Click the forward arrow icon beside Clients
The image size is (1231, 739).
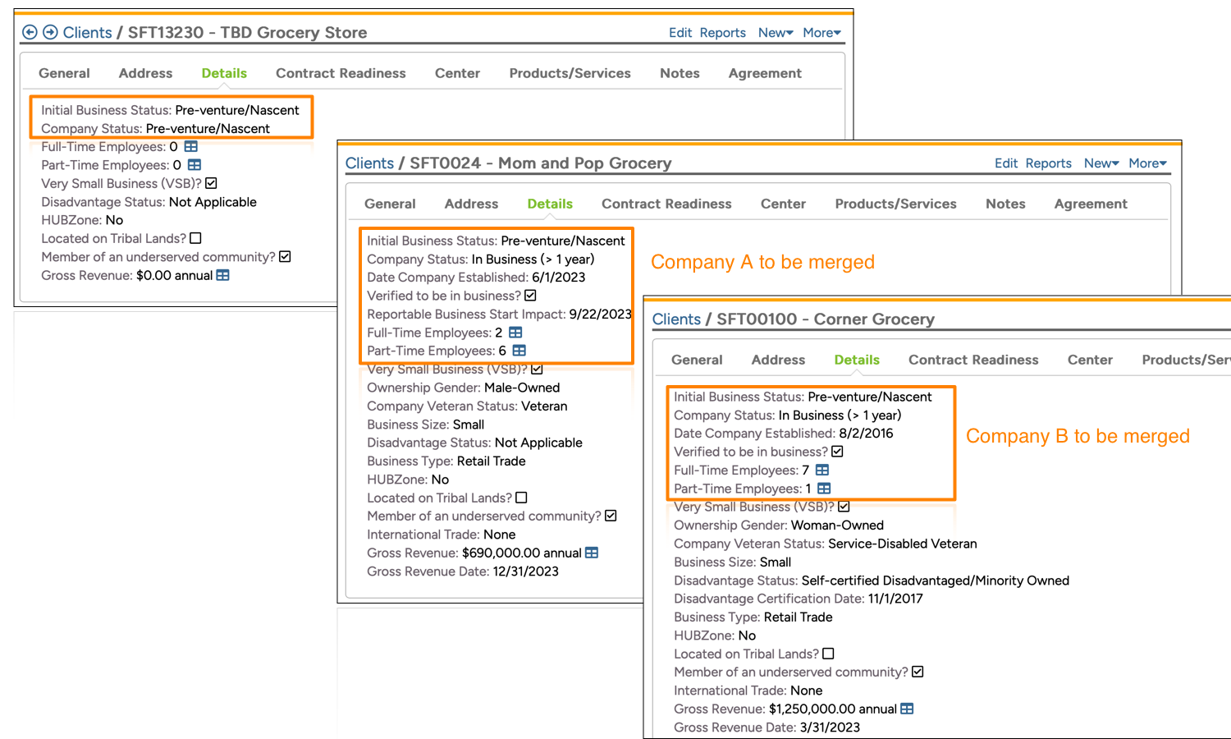(x=50, y=32)
